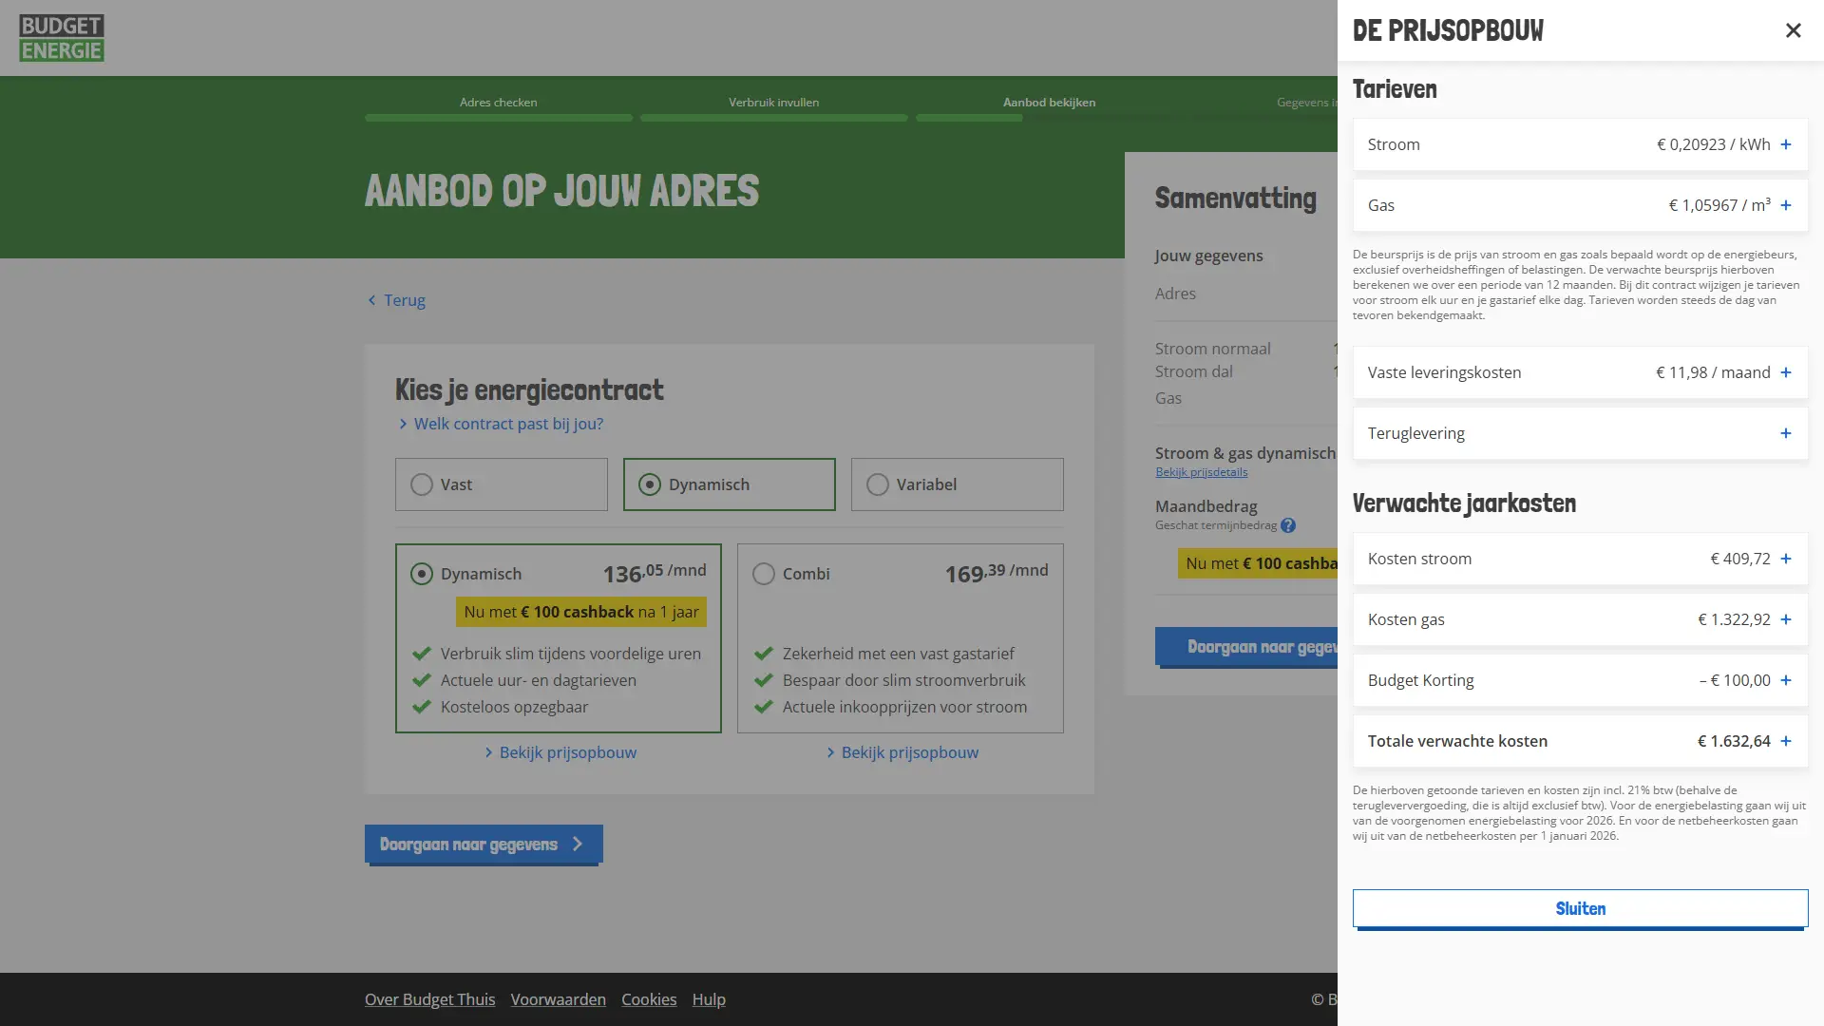This screenshot has width=1824, height=1026.
Task: Open Over Budget Thuis footer link
Action: pyautogui.click(x=430, y=999)
